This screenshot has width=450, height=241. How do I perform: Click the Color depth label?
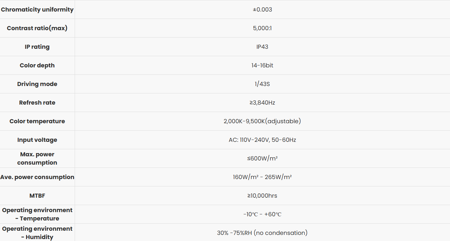point(37,65)
